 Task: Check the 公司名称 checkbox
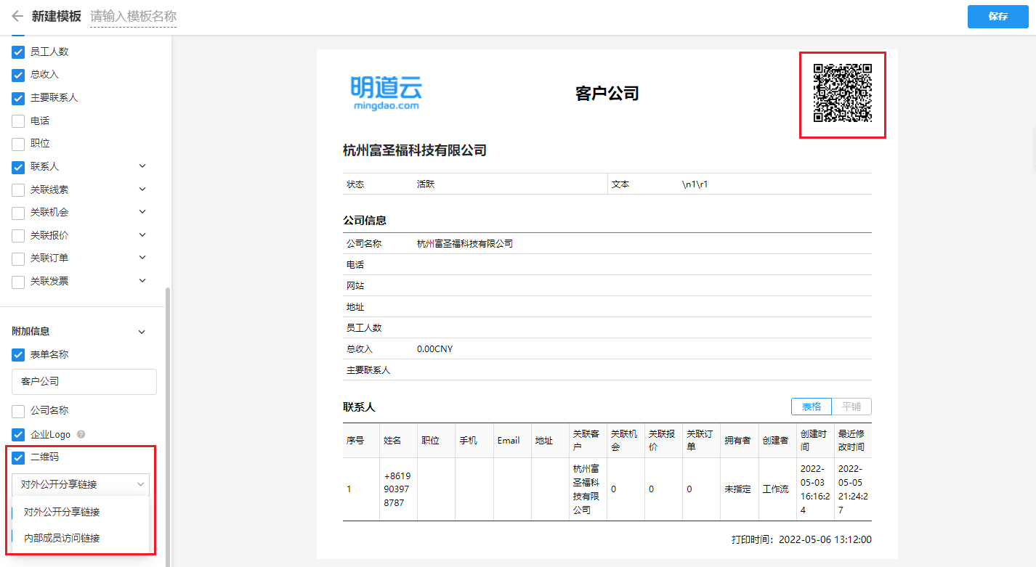(x=19, y=411)
